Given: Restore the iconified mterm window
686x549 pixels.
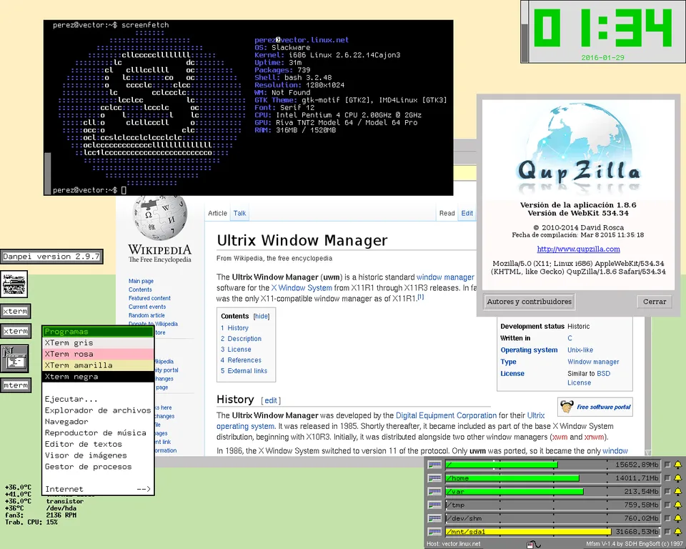Looking at the screenshot, I should pos(15,385).
